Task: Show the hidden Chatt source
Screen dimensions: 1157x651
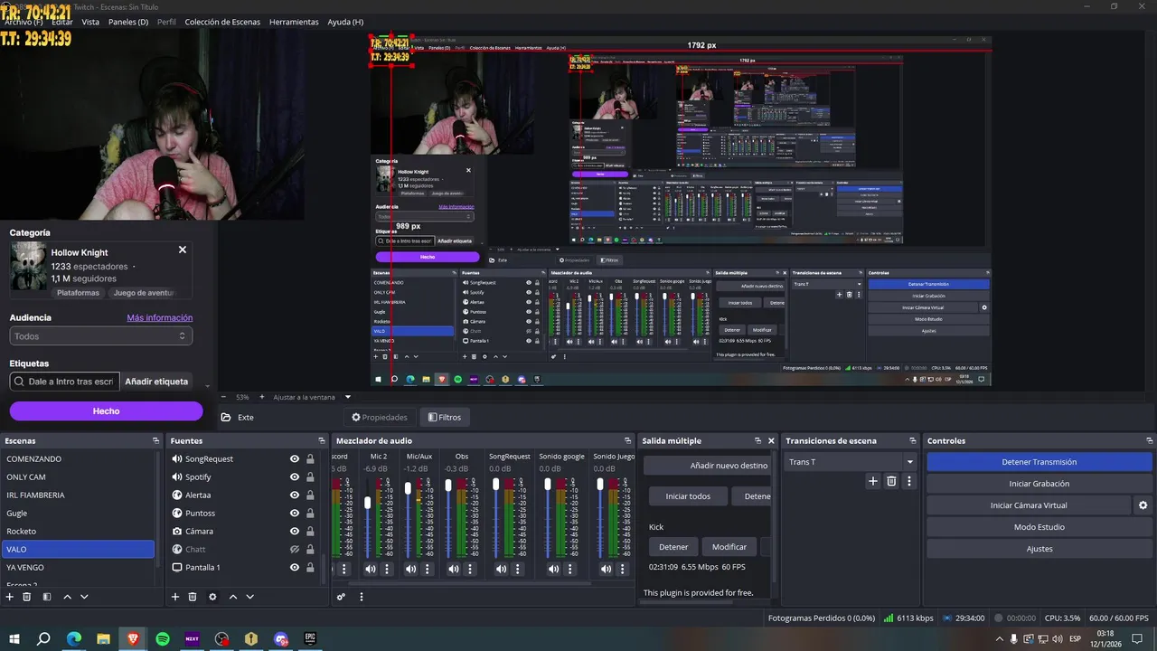Action: click(x=294, y=549)
